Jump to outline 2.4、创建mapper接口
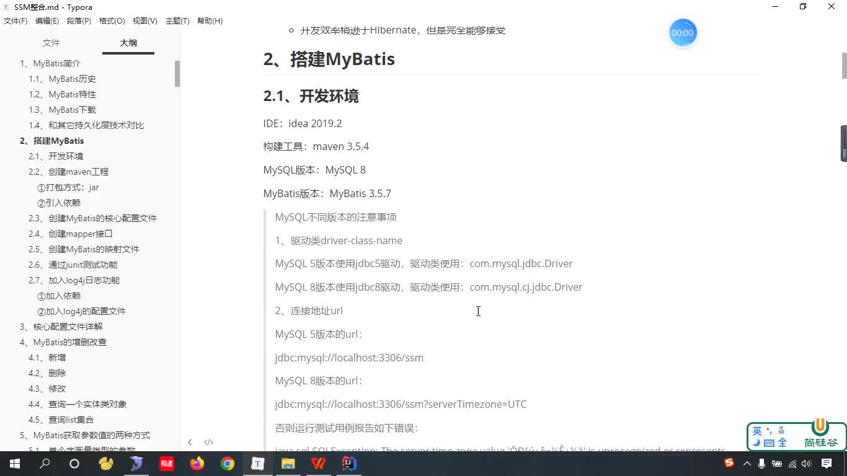 click(71, 234)
